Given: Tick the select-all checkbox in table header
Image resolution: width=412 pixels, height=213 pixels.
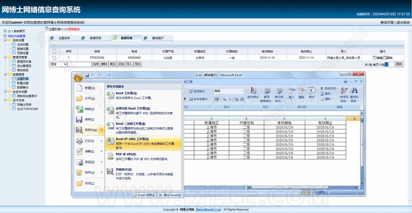Looking at the screenshot, I should point(54,52).
